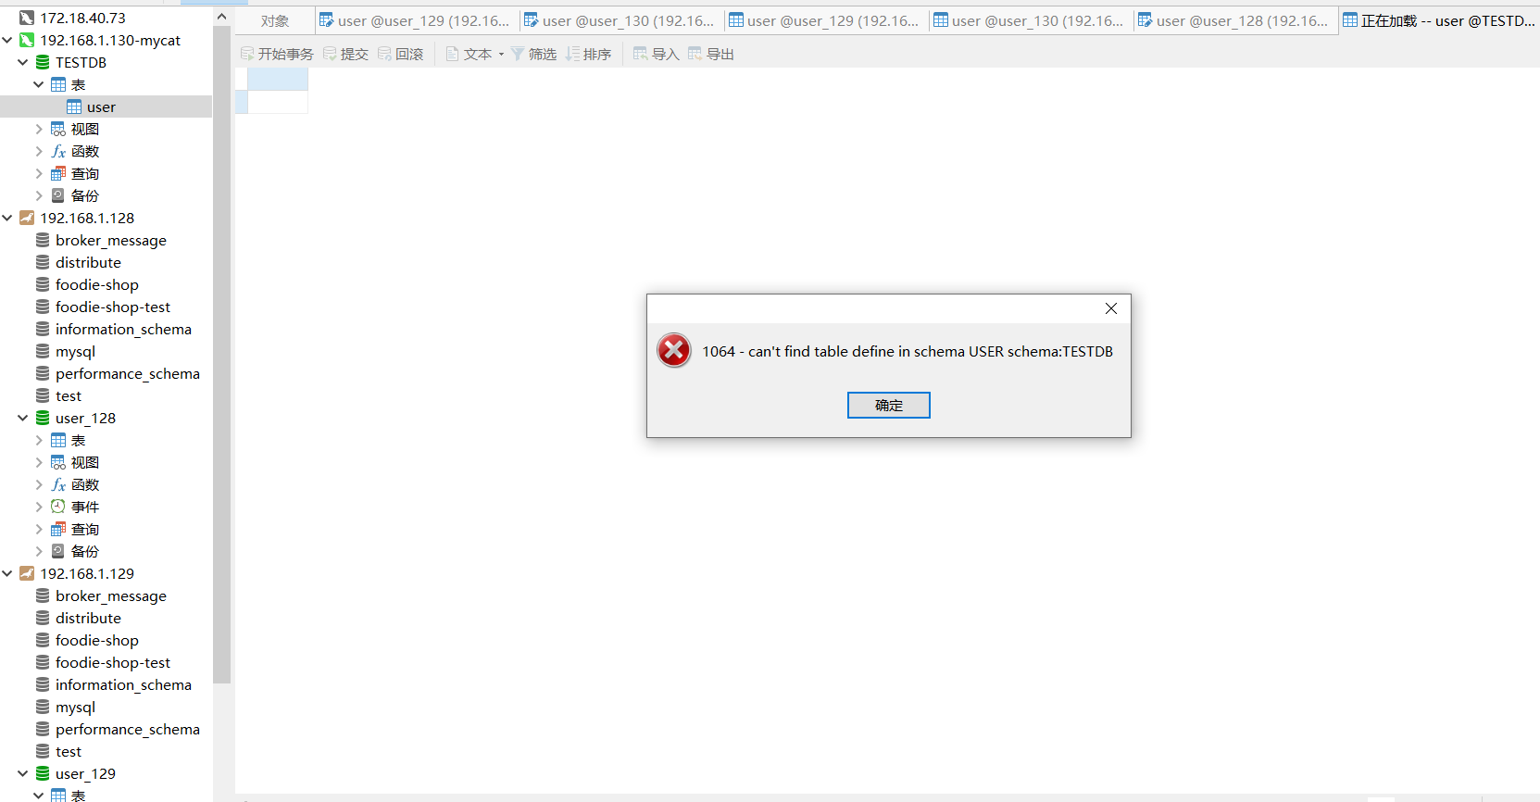Click the 查询 query icon under TESTDB
1540x802 pixels.
click(x=58, y=173)
